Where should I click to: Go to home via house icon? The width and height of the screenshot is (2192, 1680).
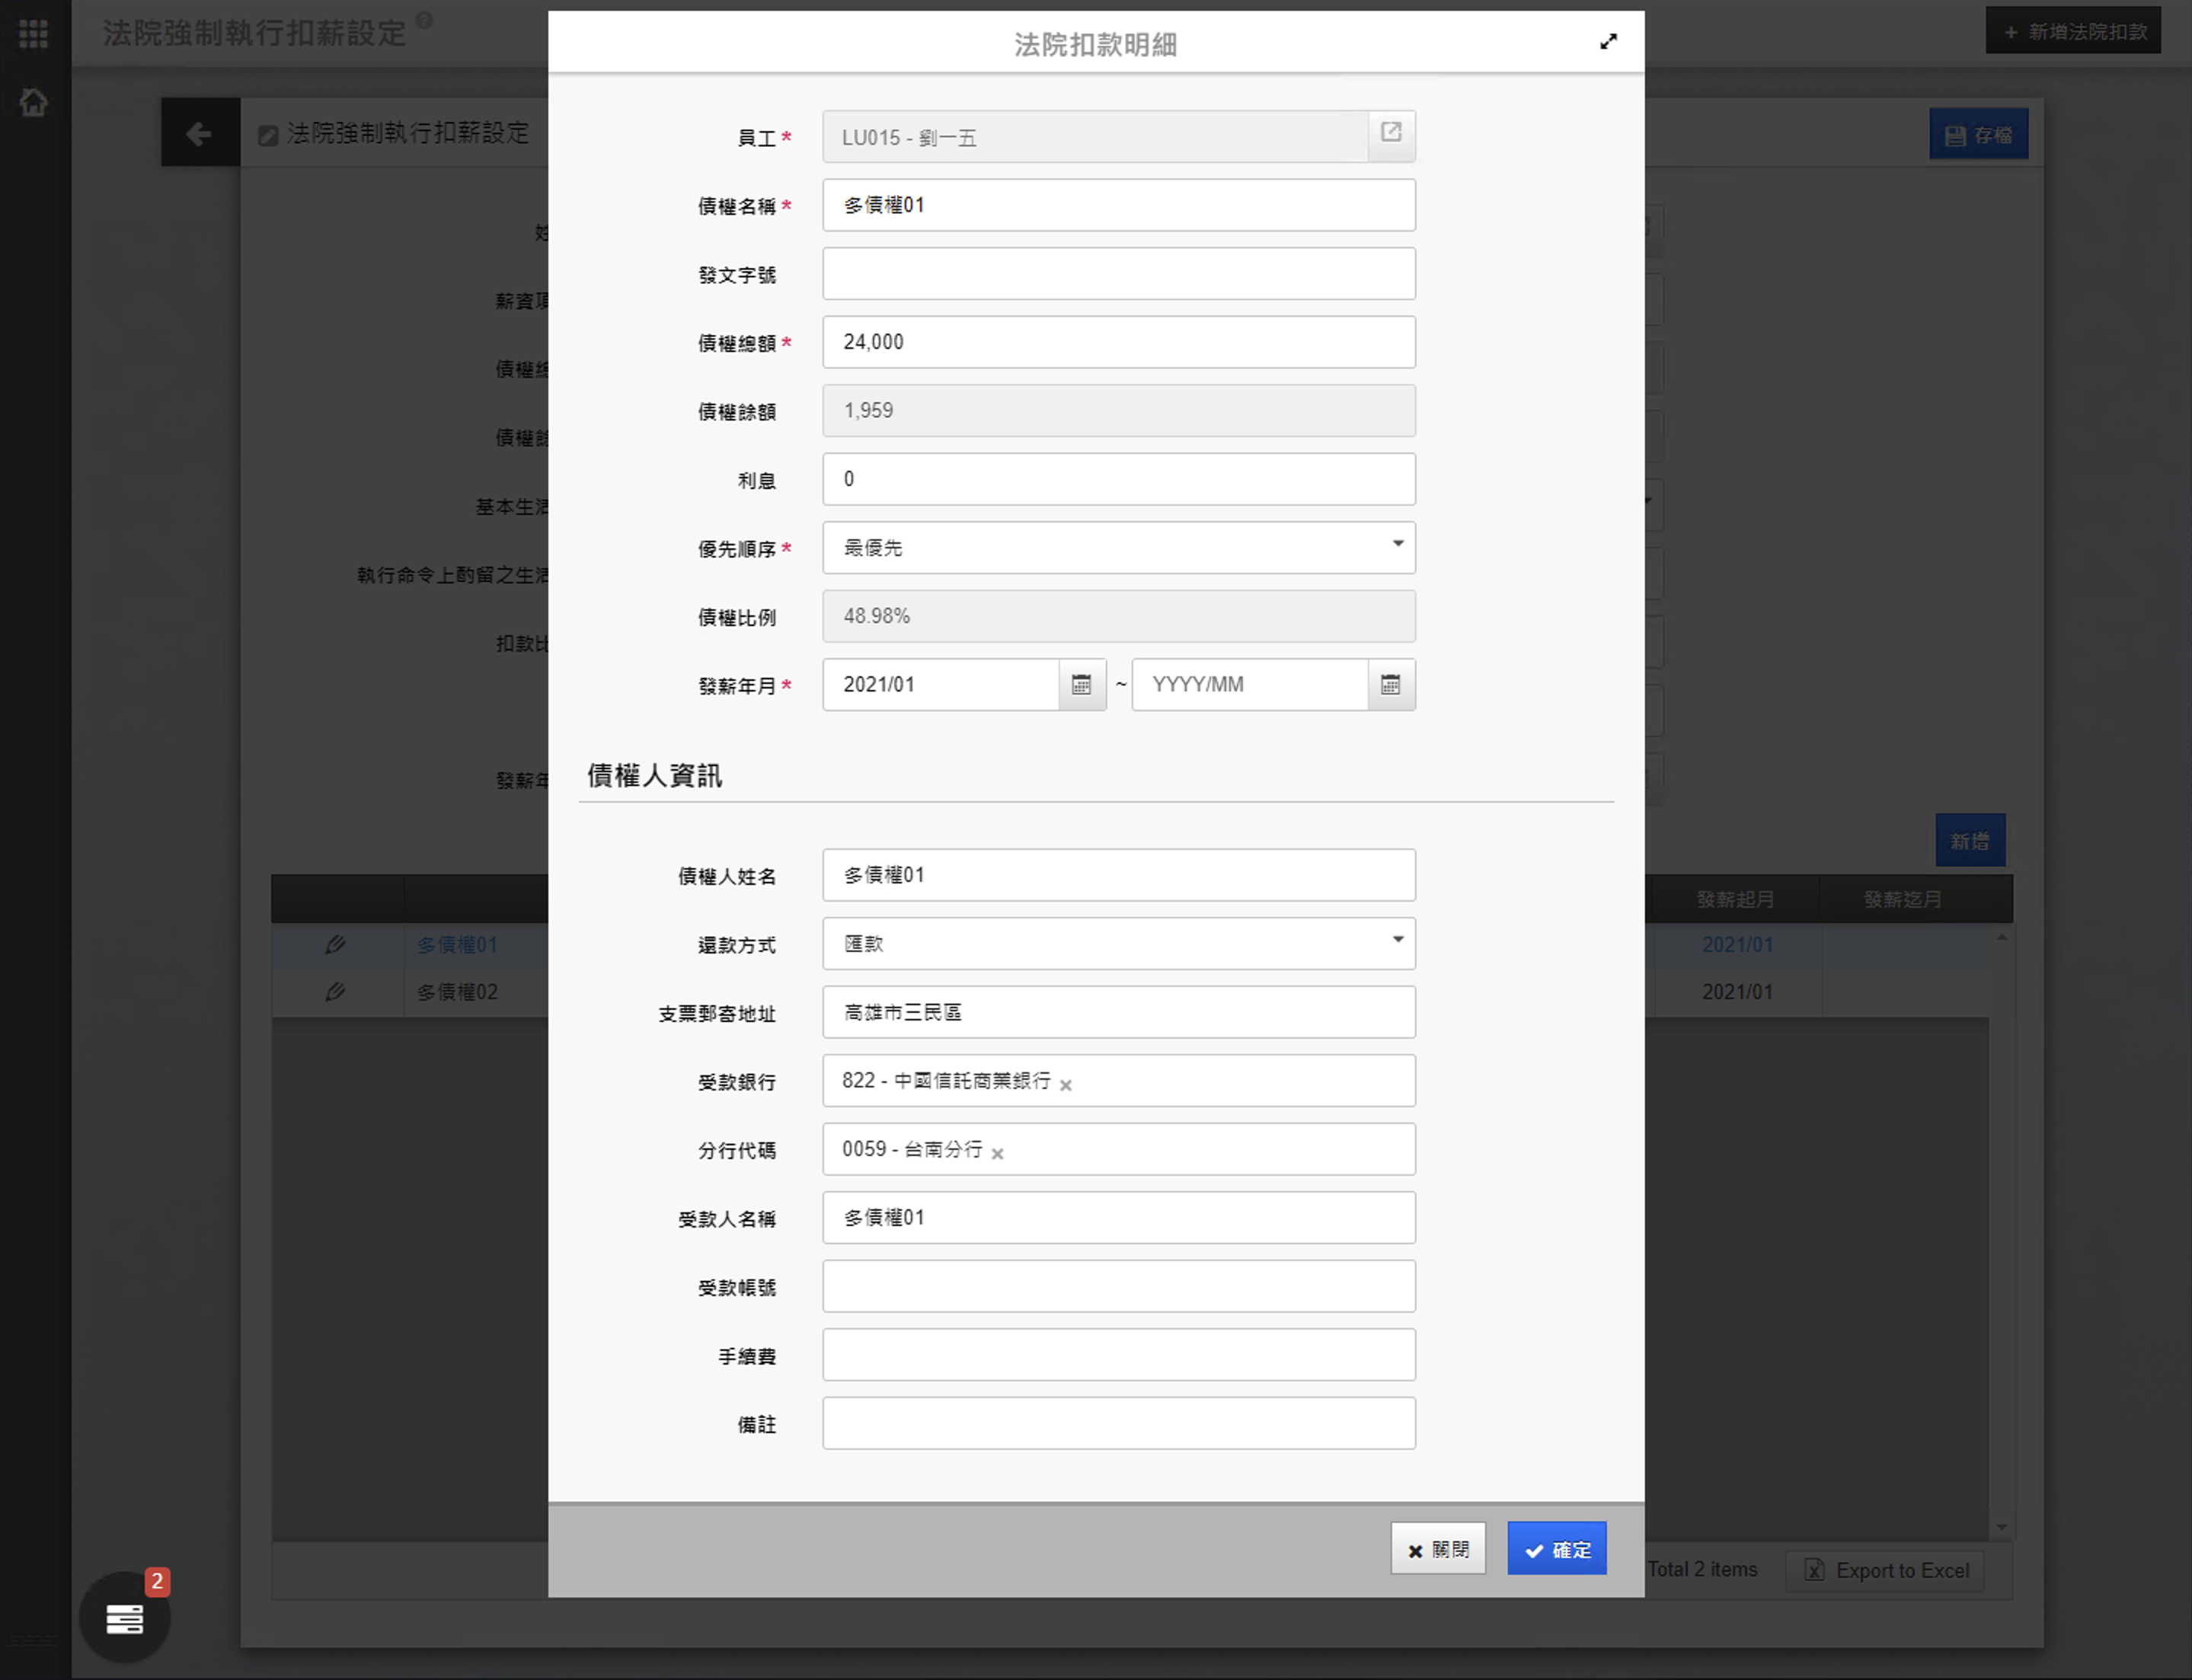pyautogui.click(x=33, y=102)
